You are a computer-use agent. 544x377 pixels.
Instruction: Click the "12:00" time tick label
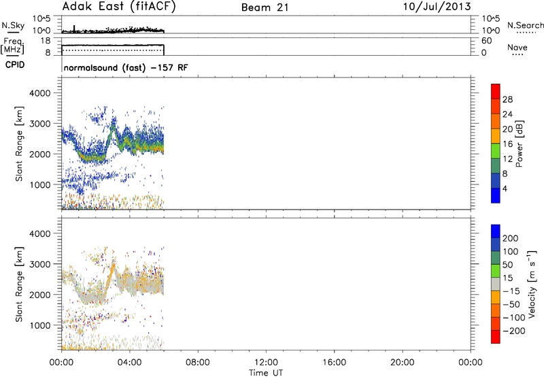pyautogui.click(x=266, y=363)
